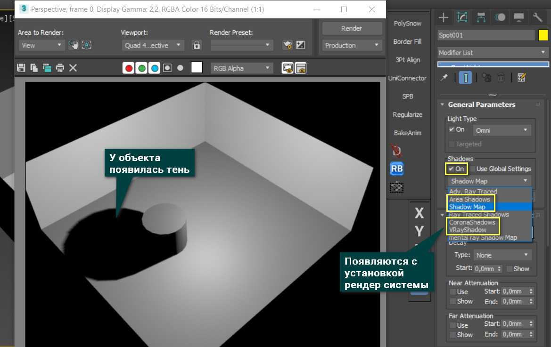Enable Use Global Settings checkbox
551x347 pixels.
[472, 169]
